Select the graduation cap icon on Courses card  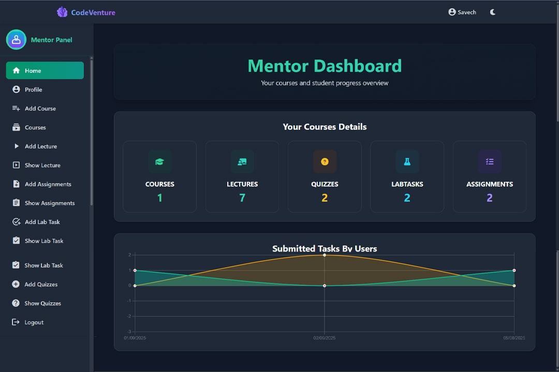(x=159, y=161)
